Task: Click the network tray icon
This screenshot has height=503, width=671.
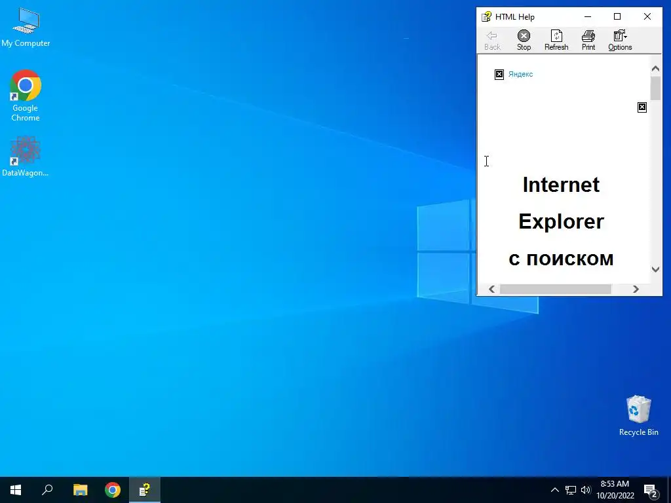Action: click(571, 490)
